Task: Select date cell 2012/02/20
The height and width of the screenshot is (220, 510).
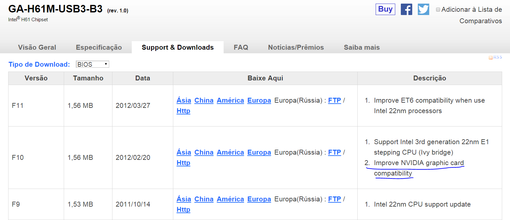Action: [x=143, y=158]
